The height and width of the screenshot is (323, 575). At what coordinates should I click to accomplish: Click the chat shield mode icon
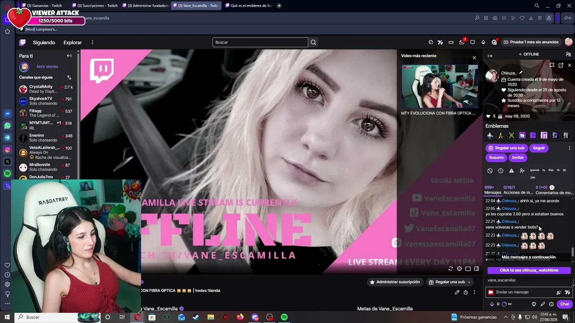534,304
